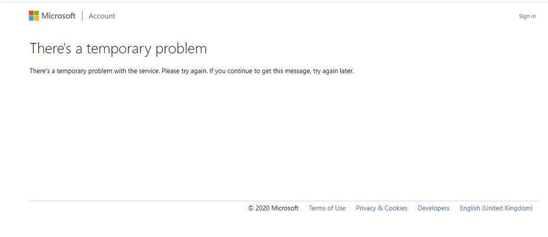Click the "There's a temporary problem" heading

pyautogui.click(x=118, y=48)
